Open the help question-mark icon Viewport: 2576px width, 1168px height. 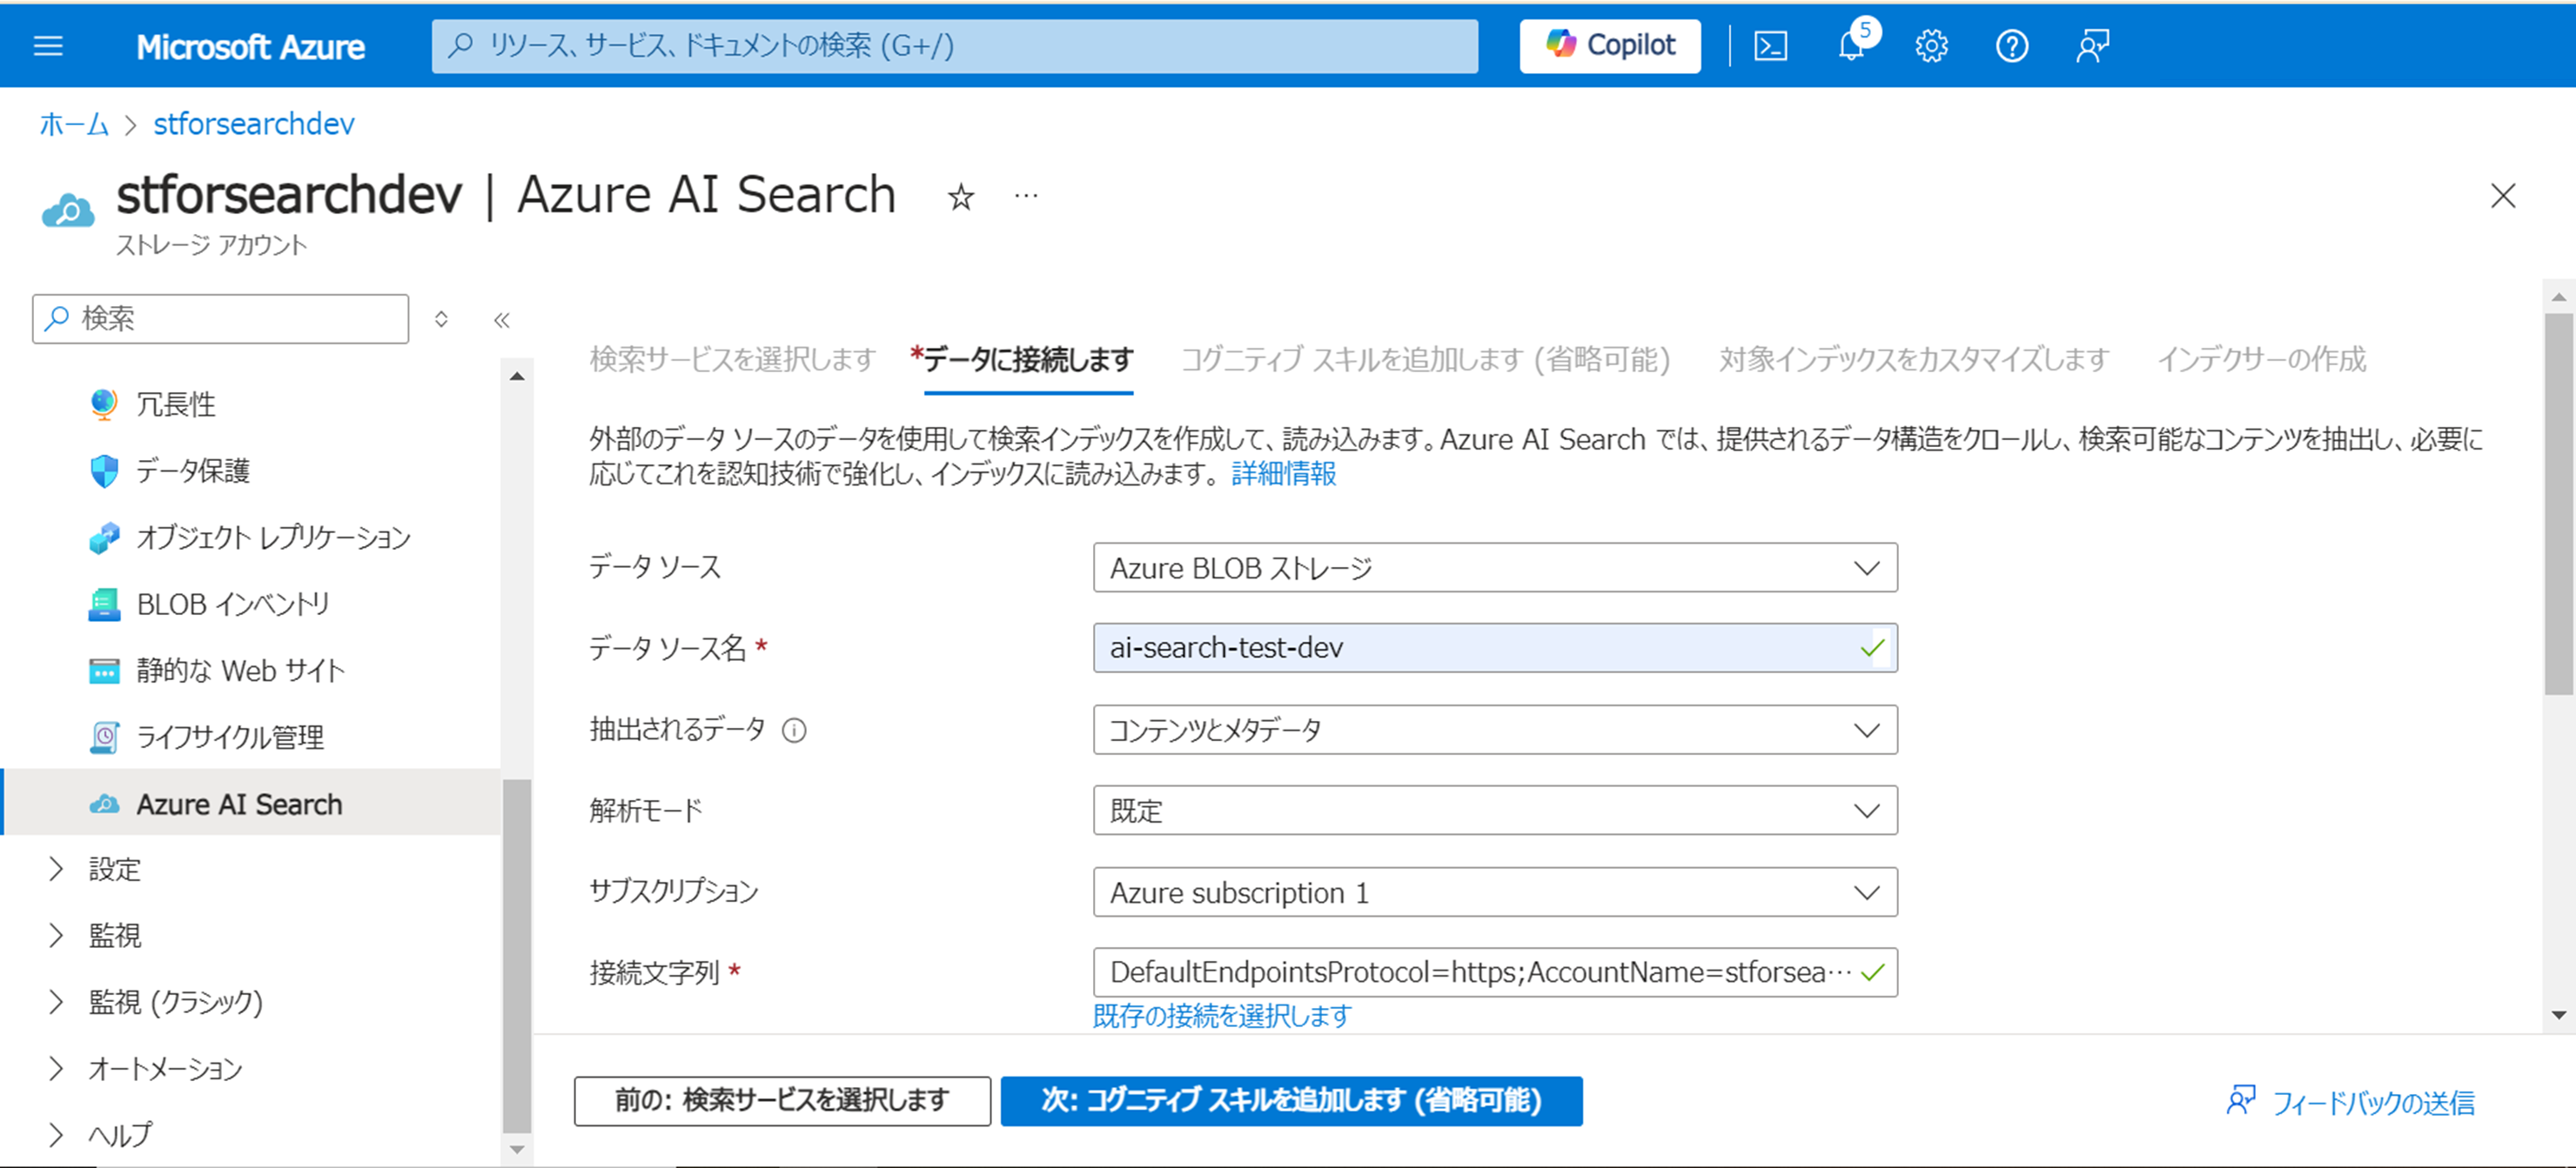2011,47
